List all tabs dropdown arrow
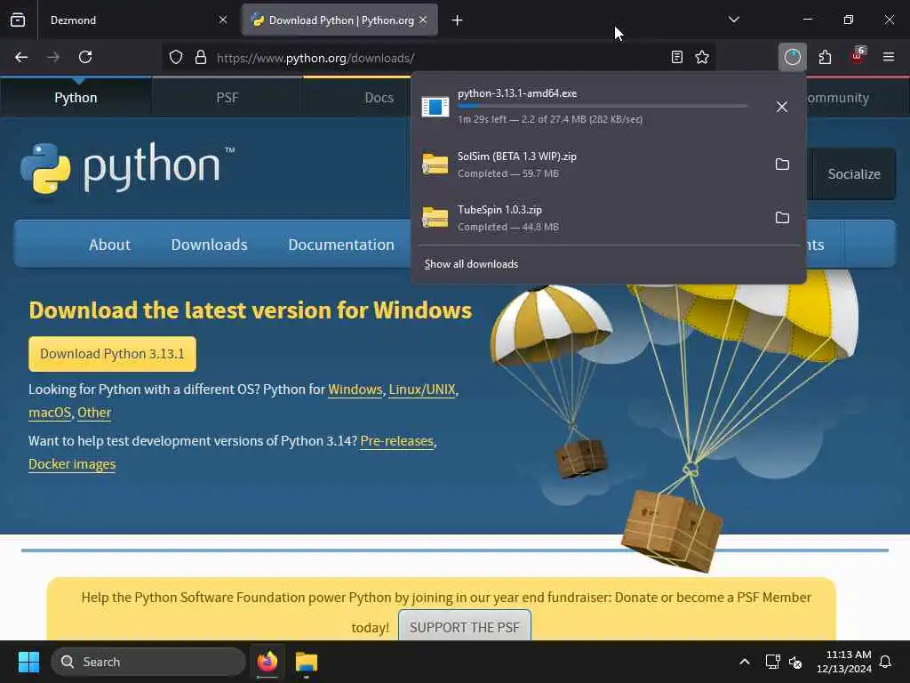This screenshot has height=683, width=910. [733, 20]
